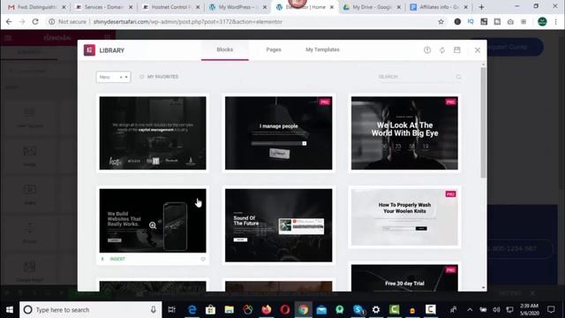The height and width of the screenshot is (318, 565).
Task: Click the zoom preview magnifier on template
Action: pyautogui.click(x=153, y=225)
